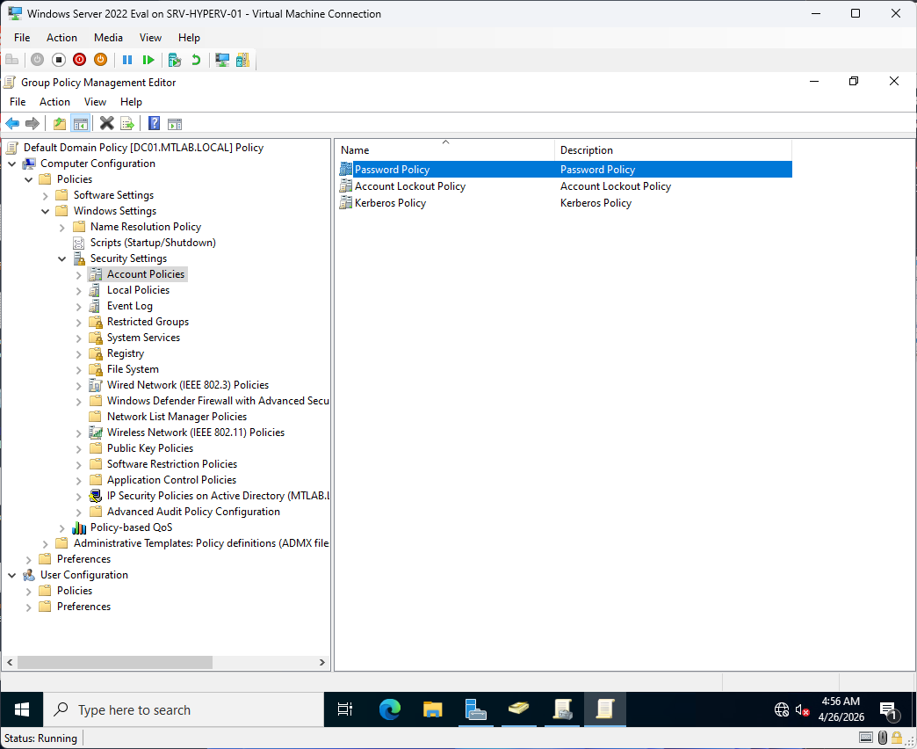Select Application Control Policies tree item
The height and width of the screenshot is (749, 917).
[171, 480]
